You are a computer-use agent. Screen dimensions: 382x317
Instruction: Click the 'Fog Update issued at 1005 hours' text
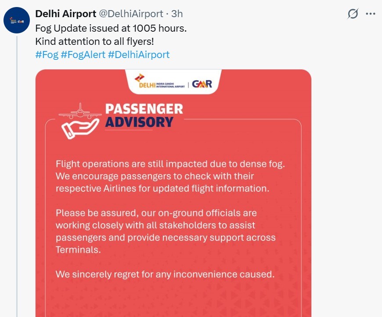tap(111, 27)
